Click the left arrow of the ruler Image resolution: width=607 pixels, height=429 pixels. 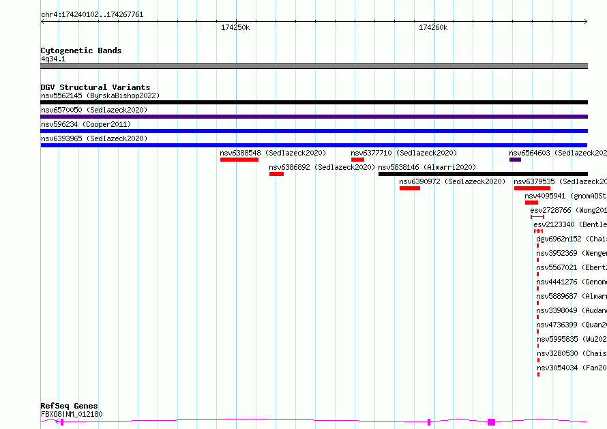pos(42,21)
